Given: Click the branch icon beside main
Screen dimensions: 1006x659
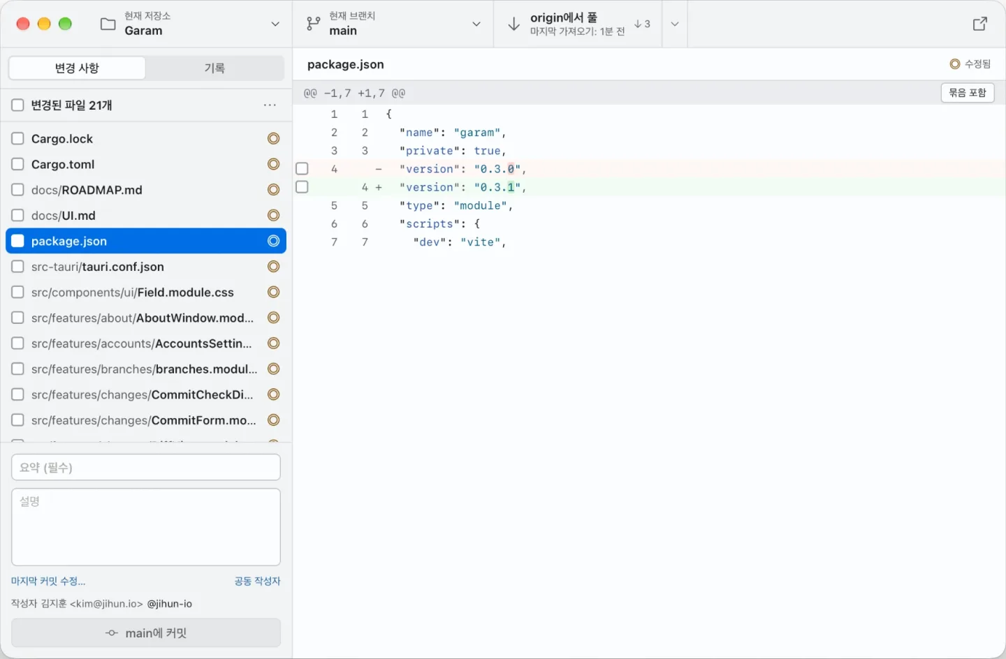Looking at the screenshot, I should point(314,24).
